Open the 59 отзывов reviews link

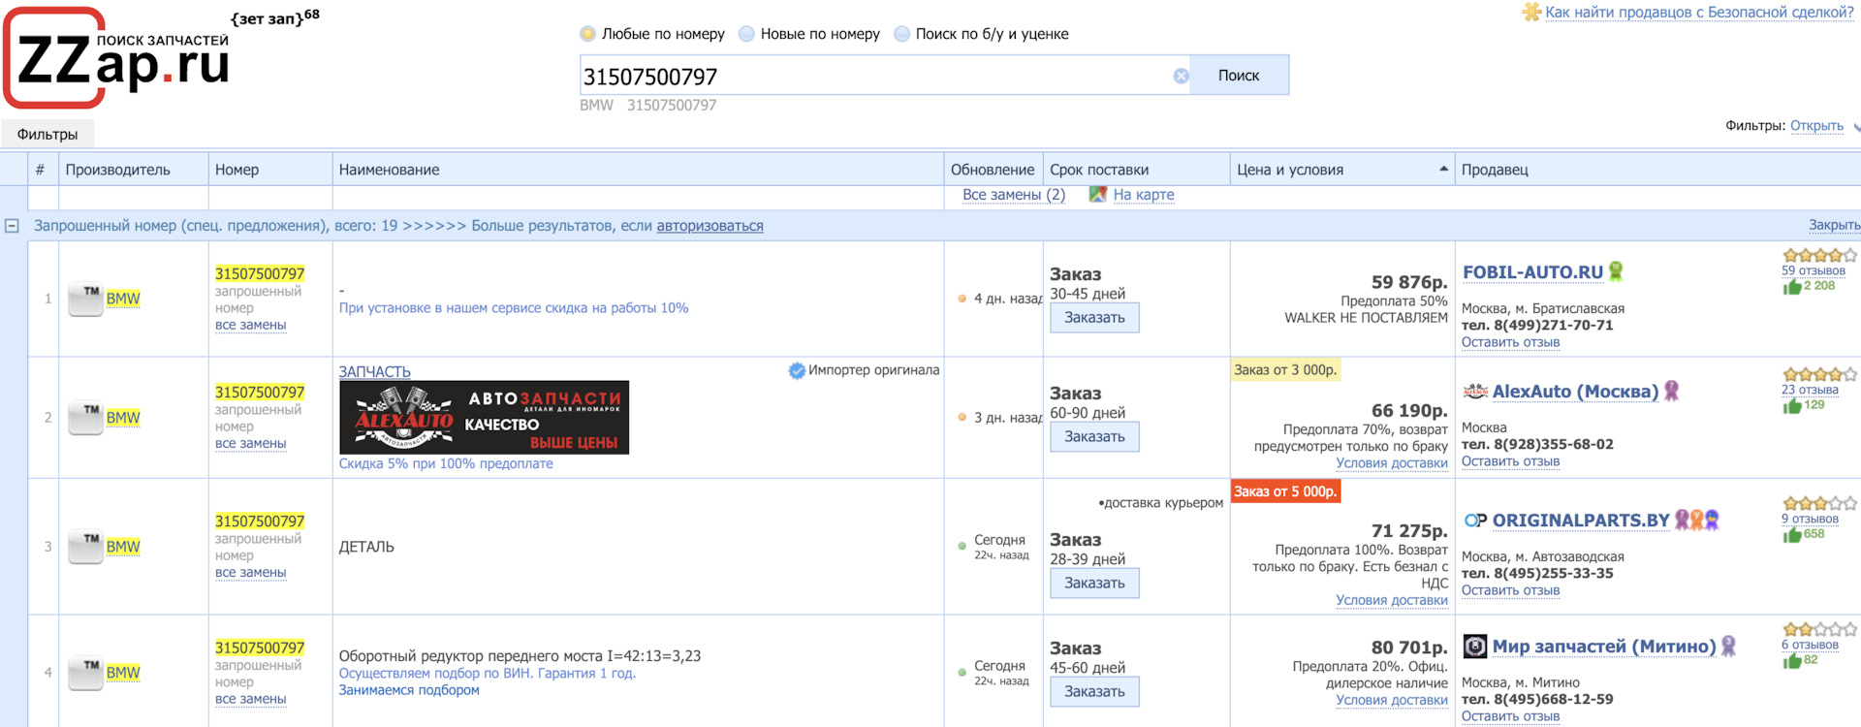pos(1814,270)
